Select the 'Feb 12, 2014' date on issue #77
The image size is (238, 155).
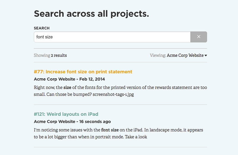92,79
